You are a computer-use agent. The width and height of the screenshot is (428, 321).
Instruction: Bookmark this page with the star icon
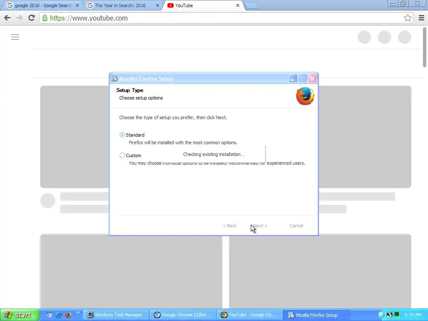coord(408,18)
